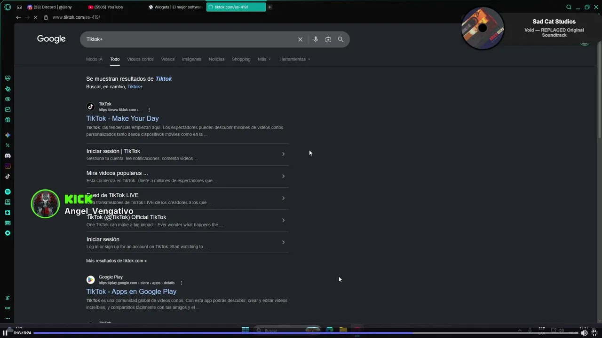Open the TikTok sidebar panel
This screenshot has width=602, height=338.
click(8, 177)
